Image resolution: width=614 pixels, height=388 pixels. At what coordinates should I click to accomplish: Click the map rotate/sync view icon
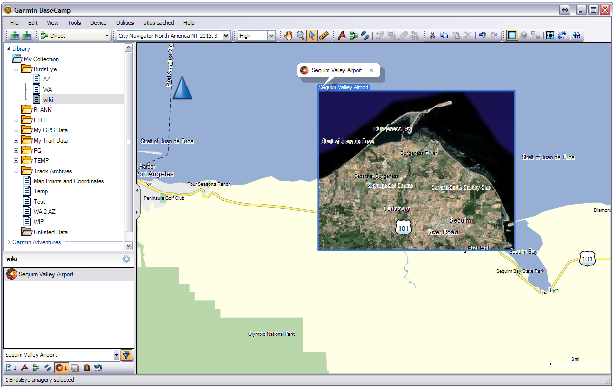(x=563, y=35)
